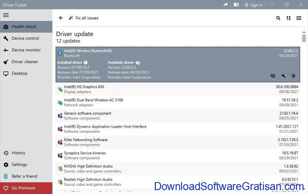Viewport: 308px width, 194px height.
Task: Open Settings in the sidebar
Action: click(x=26, y=164)
